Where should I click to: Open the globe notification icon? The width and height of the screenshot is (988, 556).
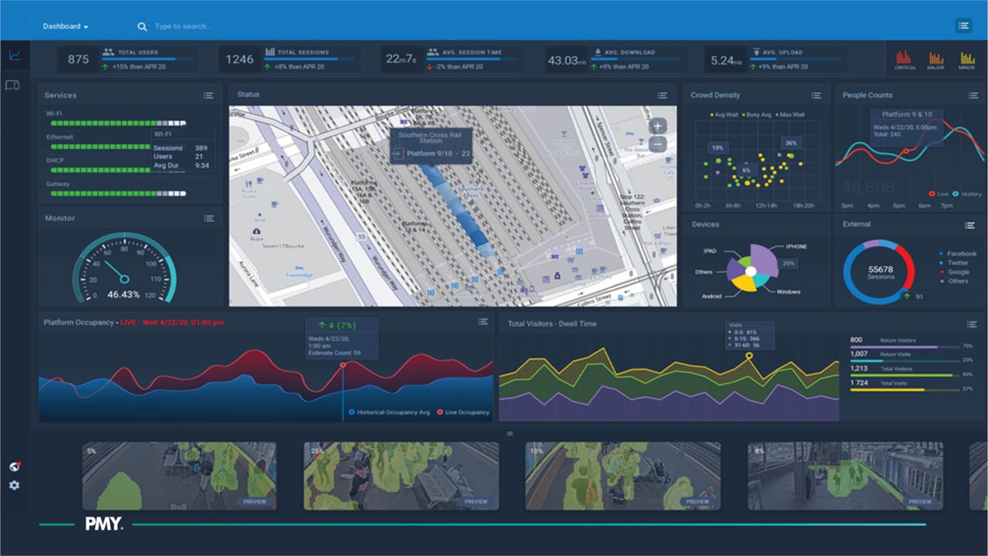click(14, 466)
